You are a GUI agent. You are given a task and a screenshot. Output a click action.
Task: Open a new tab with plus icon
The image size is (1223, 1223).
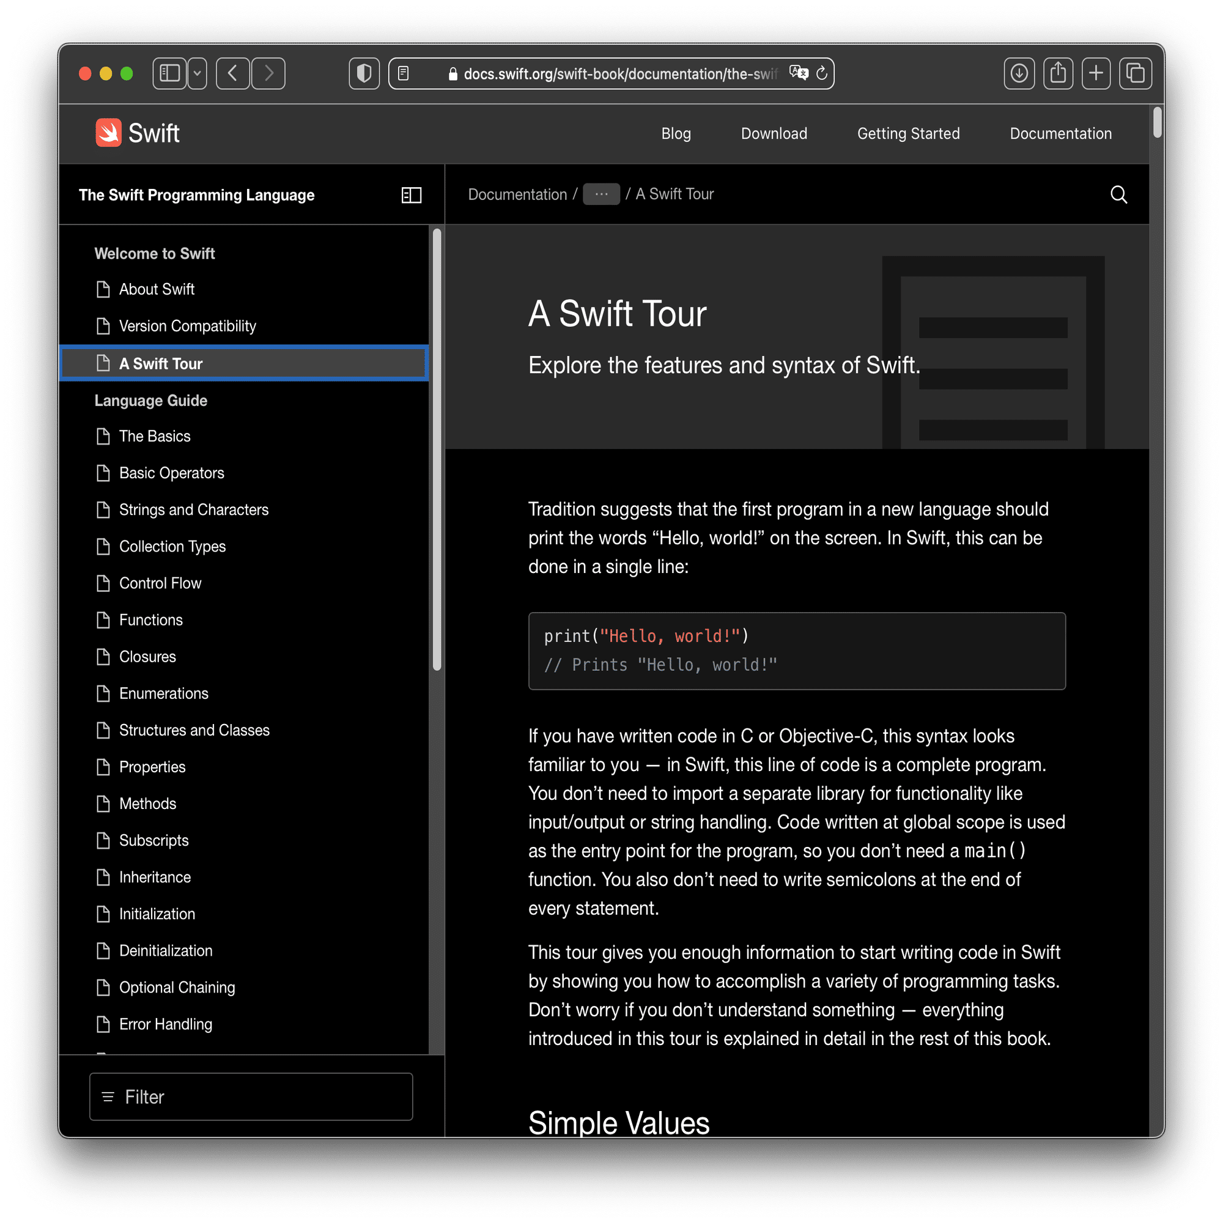point(1096,74)
